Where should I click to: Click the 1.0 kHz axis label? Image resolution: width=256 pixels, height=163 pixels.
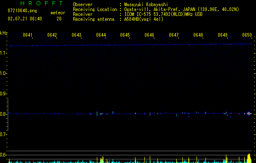[x=3, y=73]
